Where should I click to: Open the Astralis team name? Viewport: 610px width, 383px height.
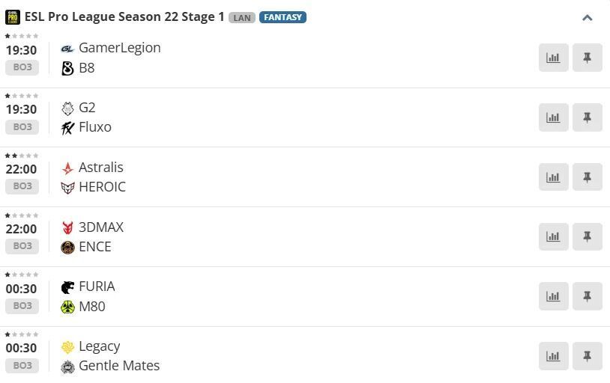tap(100, 168)
